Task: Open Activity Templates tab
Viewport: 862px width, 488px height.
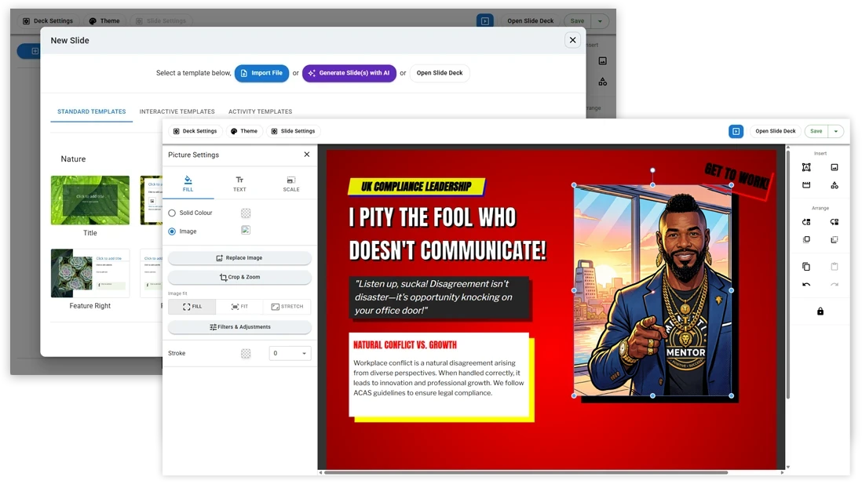Action: 260,111
